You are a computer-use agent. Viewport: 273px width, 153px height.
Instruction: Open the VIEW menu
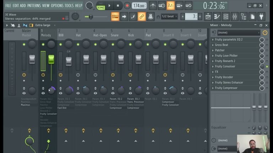click(46, 6)
